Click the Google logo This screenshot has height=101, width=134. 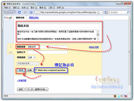[x=8, y=18]
